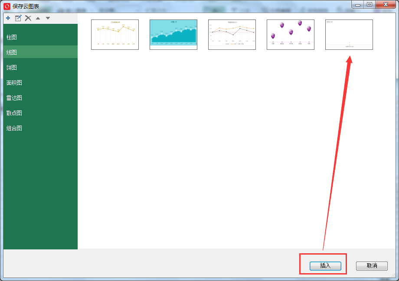Minimize the 保存云图表 window

[358, 5]
